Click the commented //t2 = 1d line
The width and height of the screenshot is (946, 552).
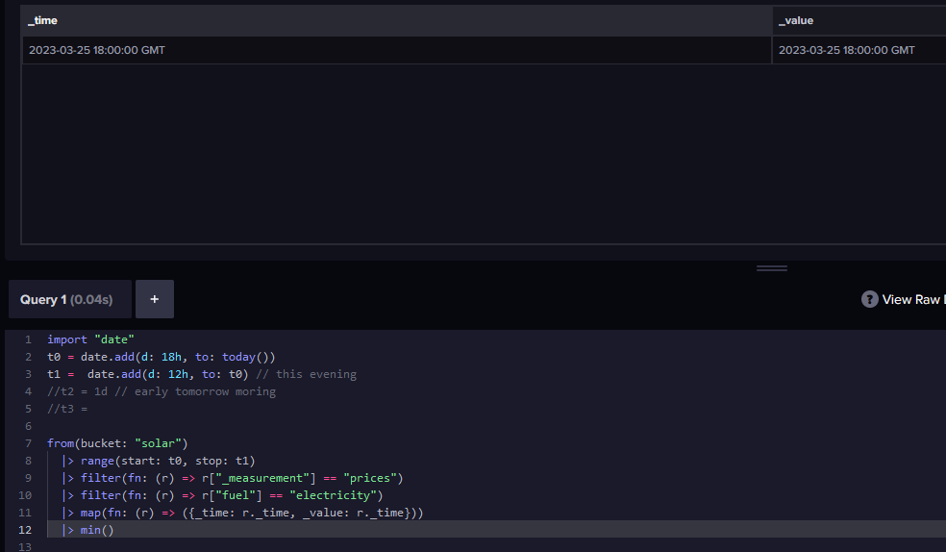[x=162, y=391]
